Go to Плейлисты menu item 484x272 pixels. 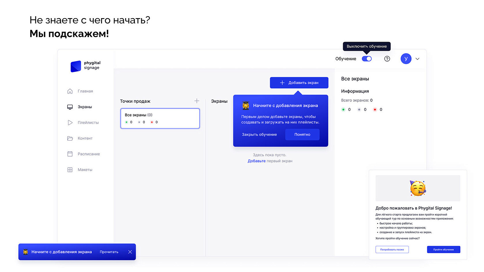(x=88, y=122)
